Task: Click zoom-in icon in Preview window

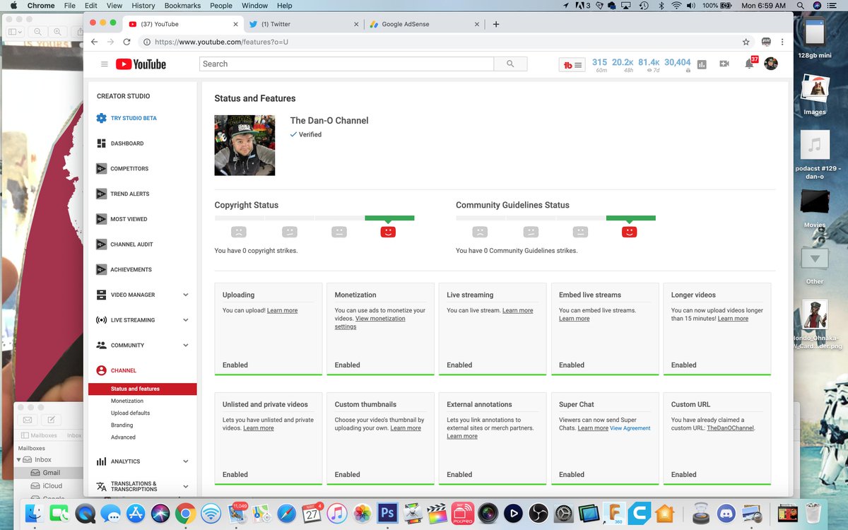Action: pos(58,32)
